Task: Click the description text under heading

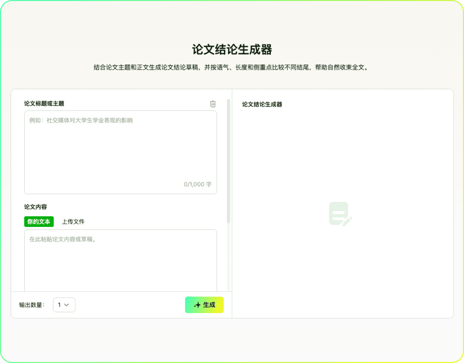Action: pyautogui.click(x=231, y=68)
